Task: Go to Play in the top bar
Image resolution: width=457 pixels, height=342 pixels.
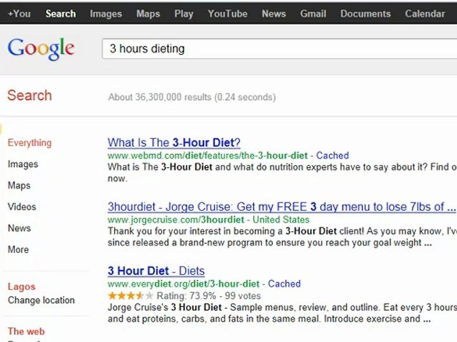Action: (184, 14)
